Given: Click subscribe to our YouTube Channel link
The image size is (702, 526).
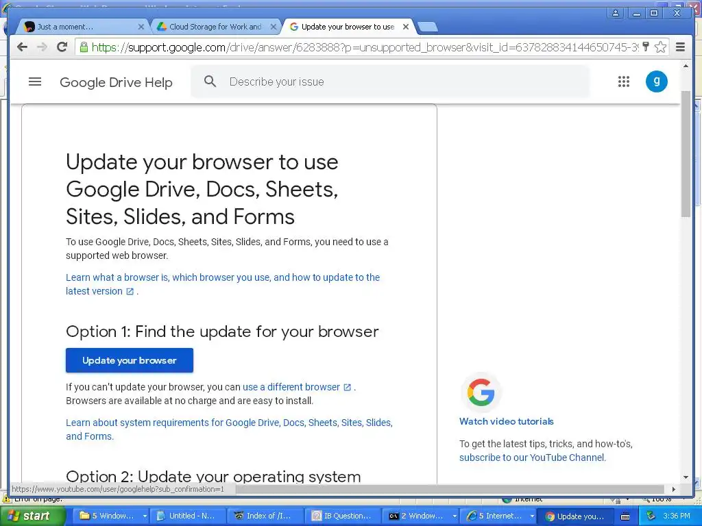Looking at the screenshot, I should click(532, 458).
